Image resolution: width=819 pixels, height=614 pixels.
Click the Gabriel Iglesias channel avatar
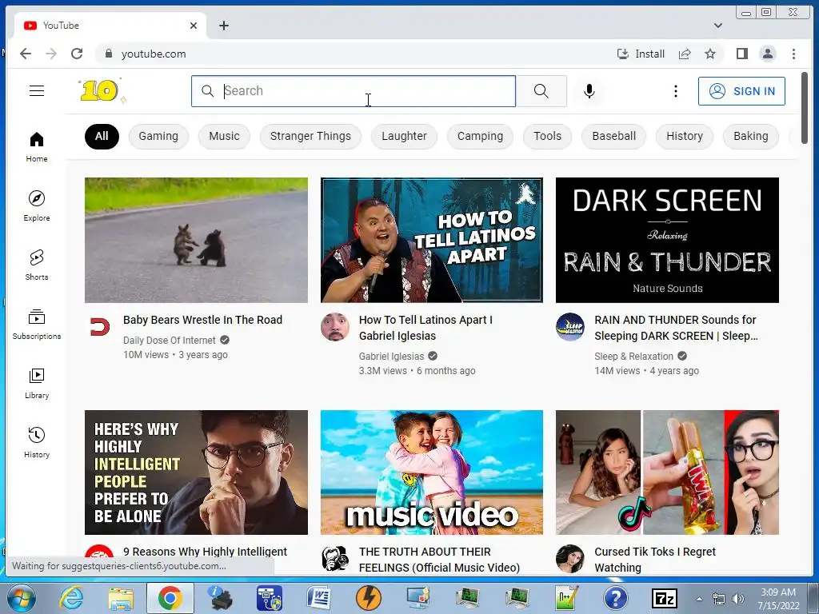tap(335, 327)
